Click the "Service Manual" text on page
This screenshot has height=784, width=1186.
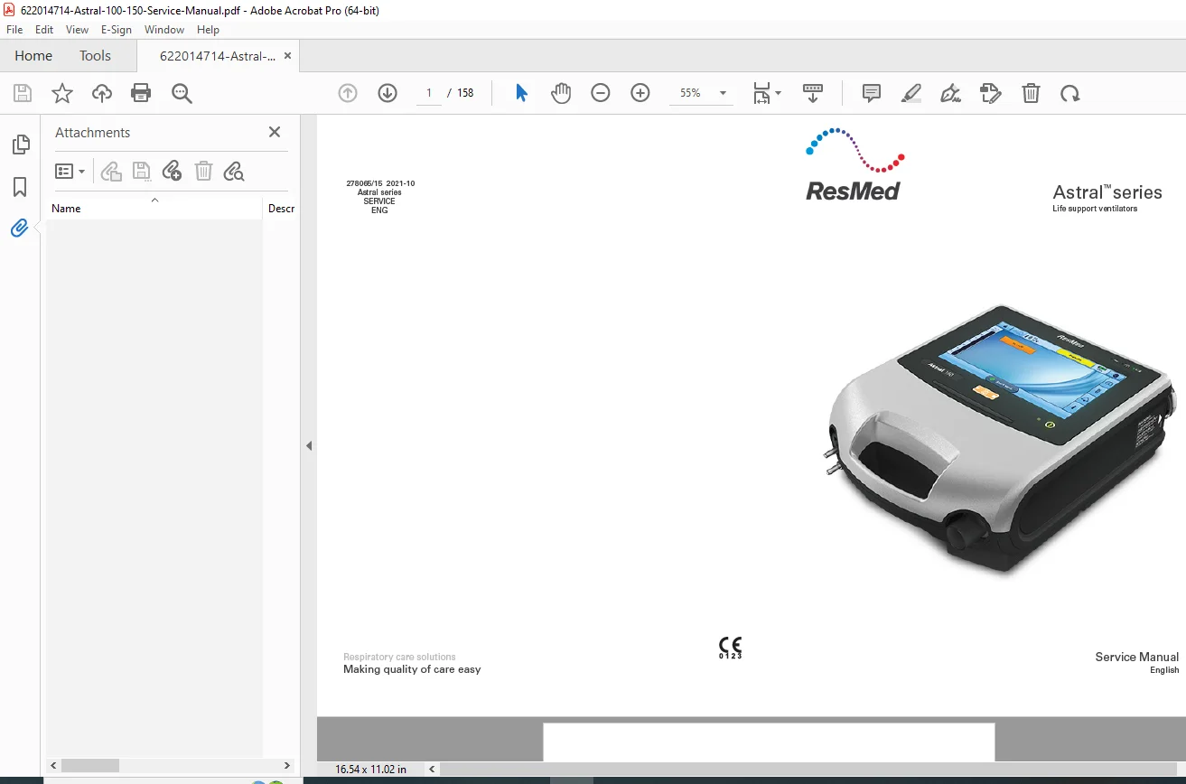click(1136, 657)
